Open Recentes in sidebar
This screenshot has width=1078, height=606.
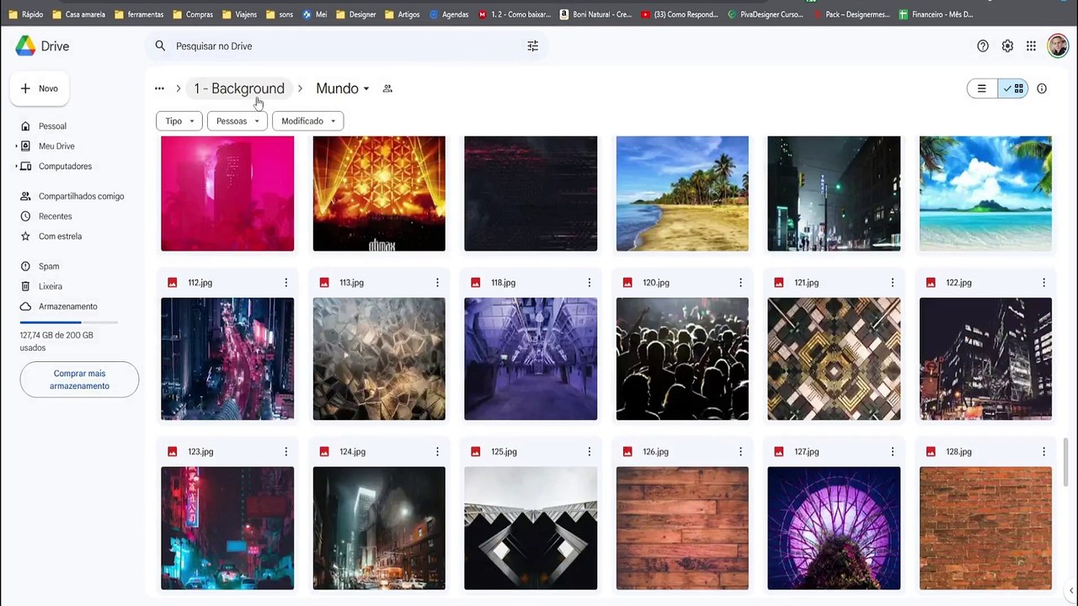pos(55,216)
